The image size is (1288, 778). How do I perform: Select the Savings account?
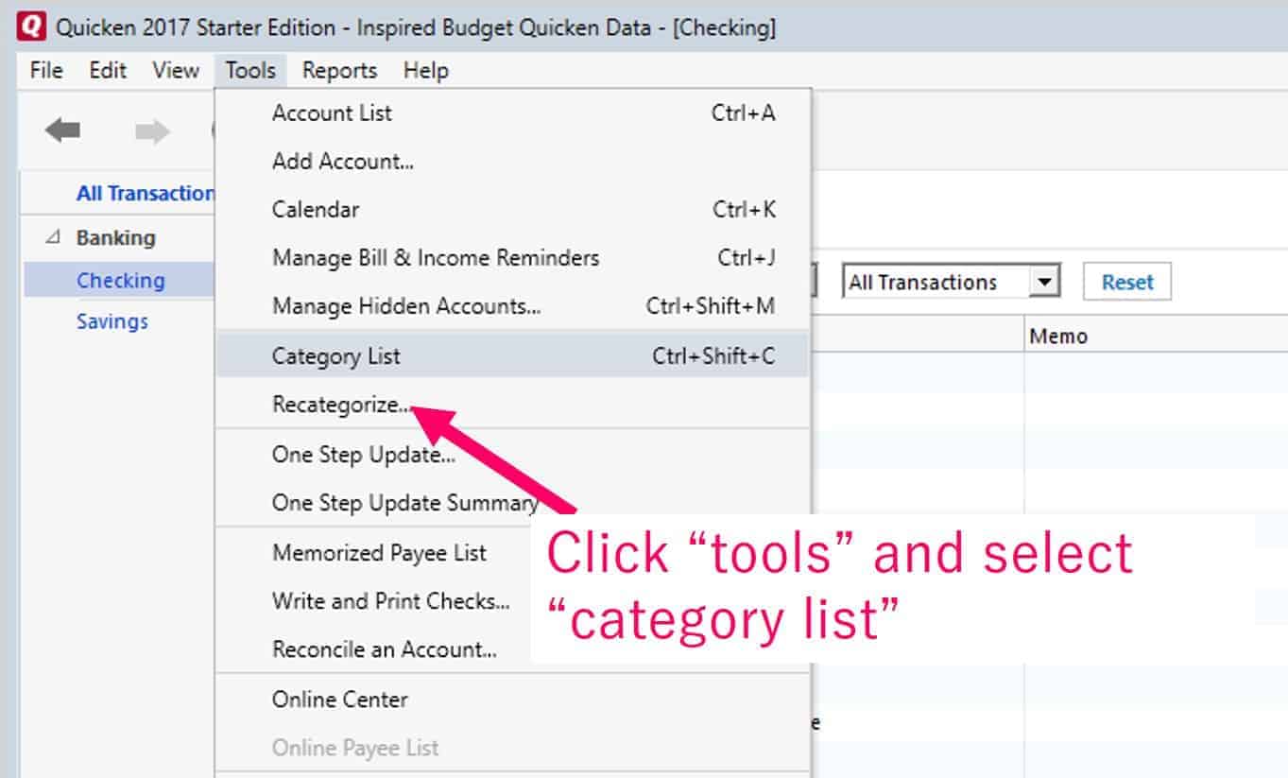pos(112,321)
